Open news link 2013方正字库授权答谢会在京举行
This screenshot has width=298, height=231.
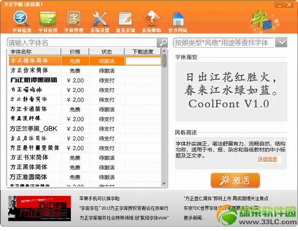coord(124,208)
